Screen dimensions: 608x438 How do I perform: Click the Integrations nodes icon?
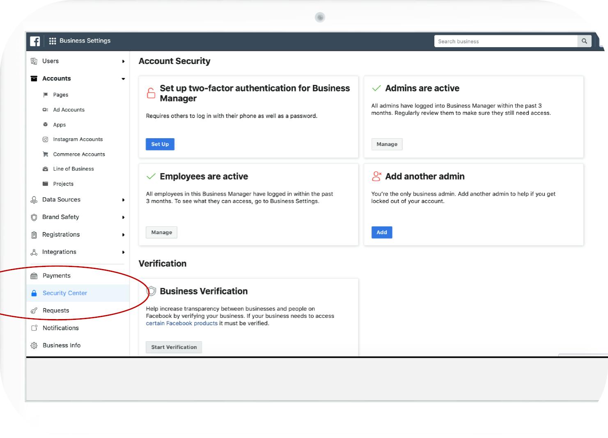34,252
